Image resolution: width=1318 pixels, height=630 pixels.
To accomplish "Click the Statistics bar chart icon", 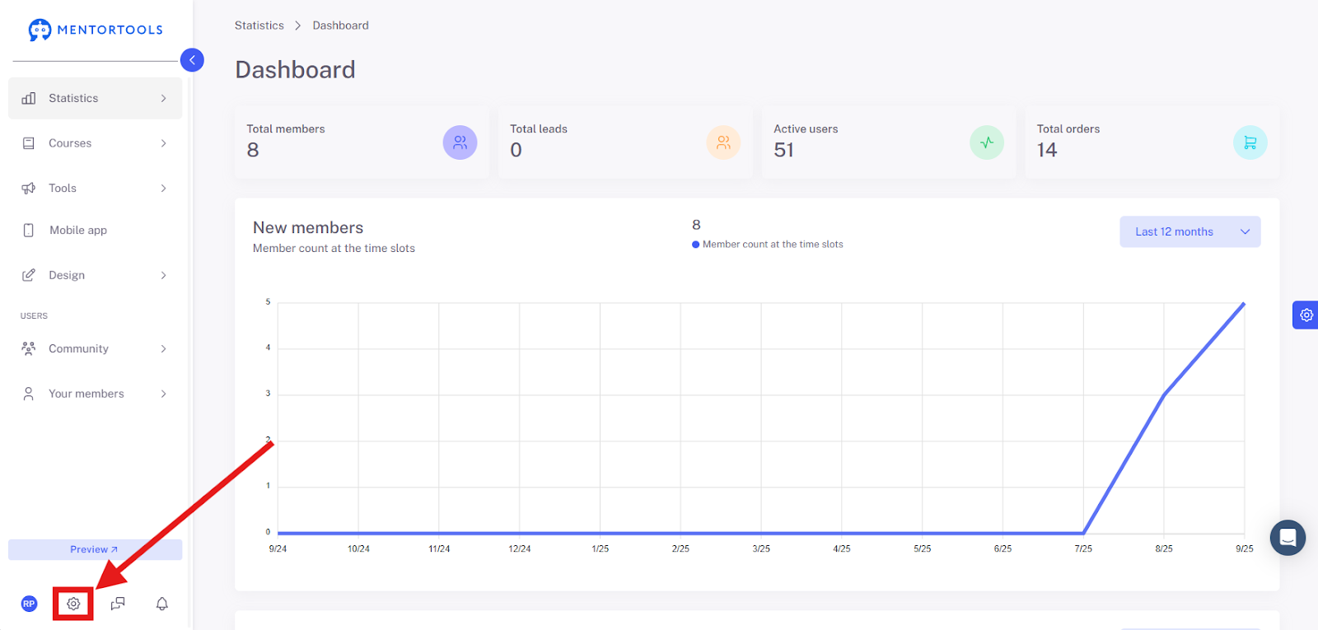I will [x=29, y=98].
